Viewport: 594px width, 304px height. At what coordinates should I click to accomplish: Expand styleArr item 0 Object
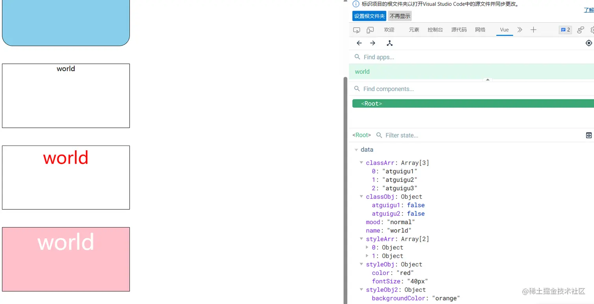point(367,247)
